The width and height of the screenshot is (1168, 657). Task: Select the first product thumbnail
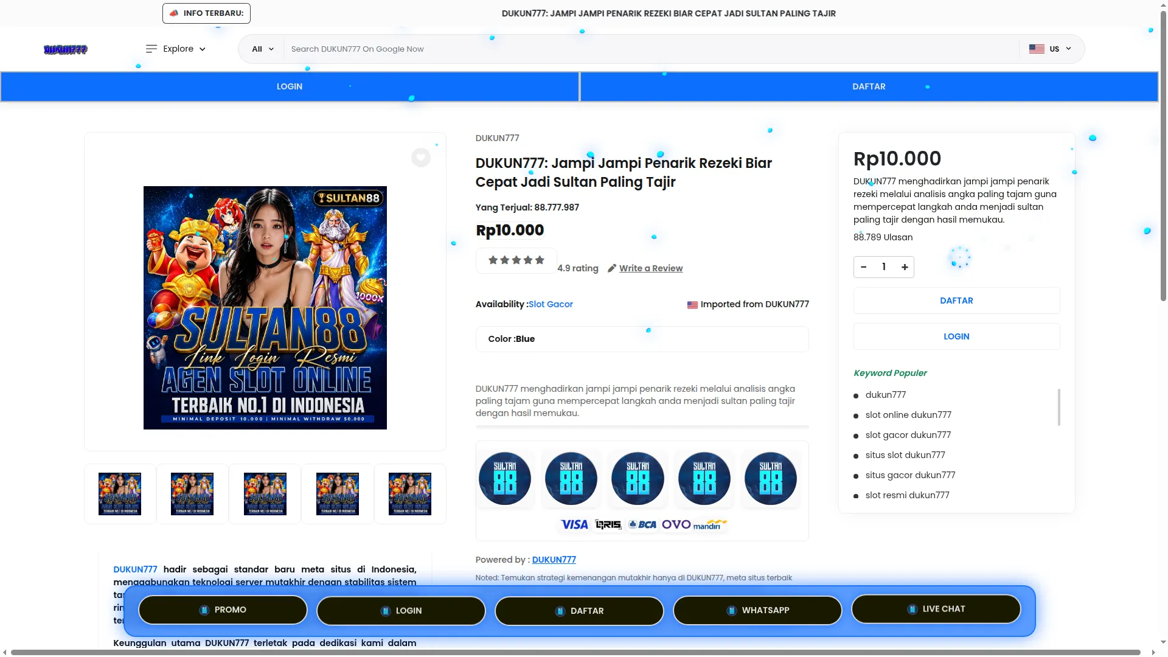point(120,494)
